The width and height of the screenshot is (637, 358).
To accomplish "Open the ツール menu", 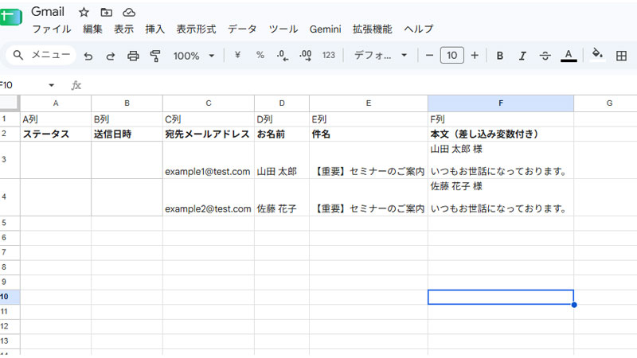I will tap(283, 29).
